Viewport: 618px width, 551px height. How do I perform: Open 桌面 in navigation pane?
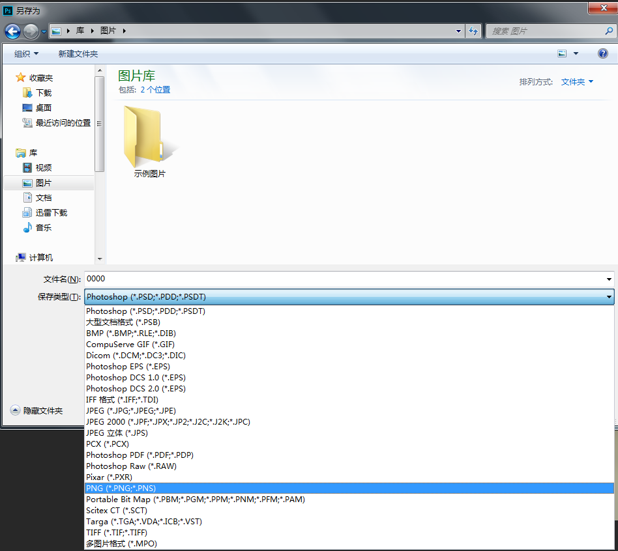coord(44,108)
